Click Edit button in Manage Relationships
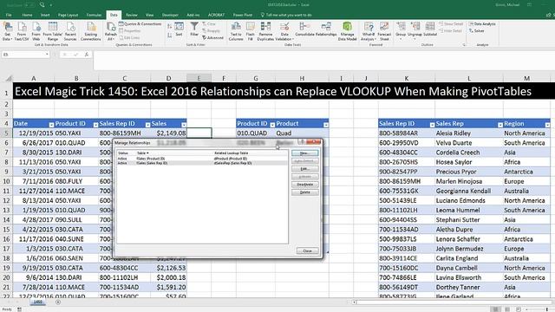This screenshot has height=312, width=555. (x=304, y=169)
